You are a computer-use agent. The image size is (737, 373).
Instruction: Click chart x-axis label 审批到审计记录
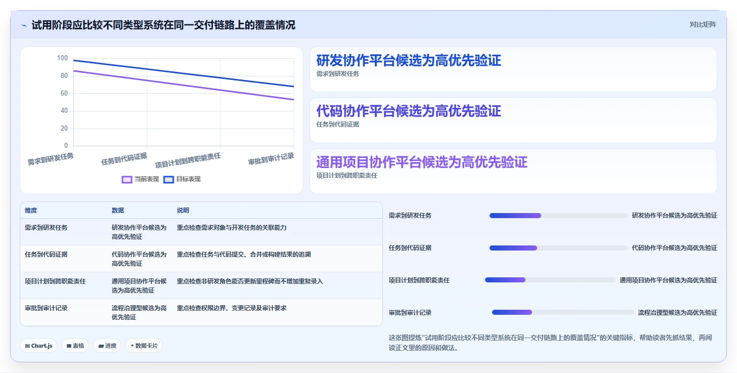click(271, 159)
